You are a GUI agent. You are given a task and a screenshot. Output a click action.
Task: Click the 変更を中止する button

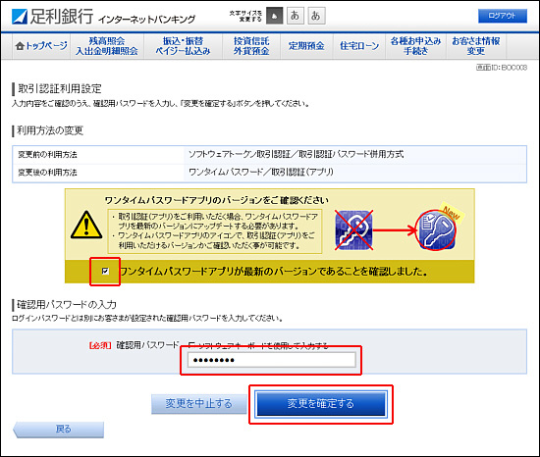pyautogui.click(x=198, y=404)
